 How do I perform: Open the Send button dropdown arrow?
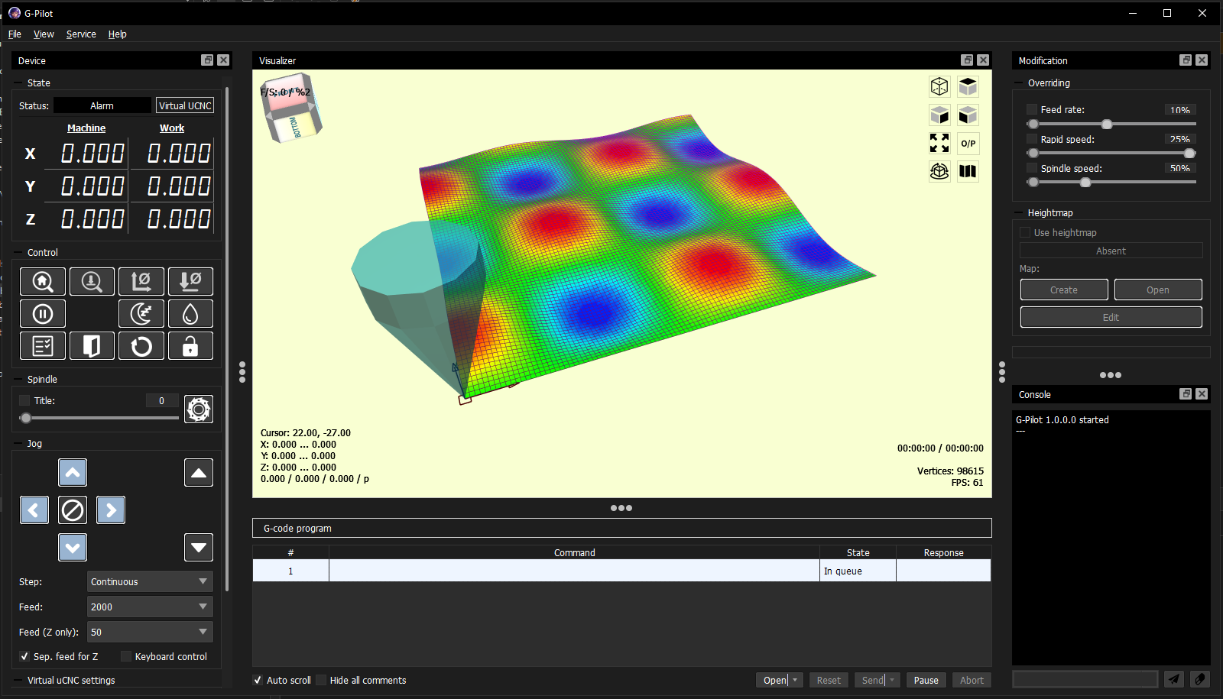[x=892, y=680]
